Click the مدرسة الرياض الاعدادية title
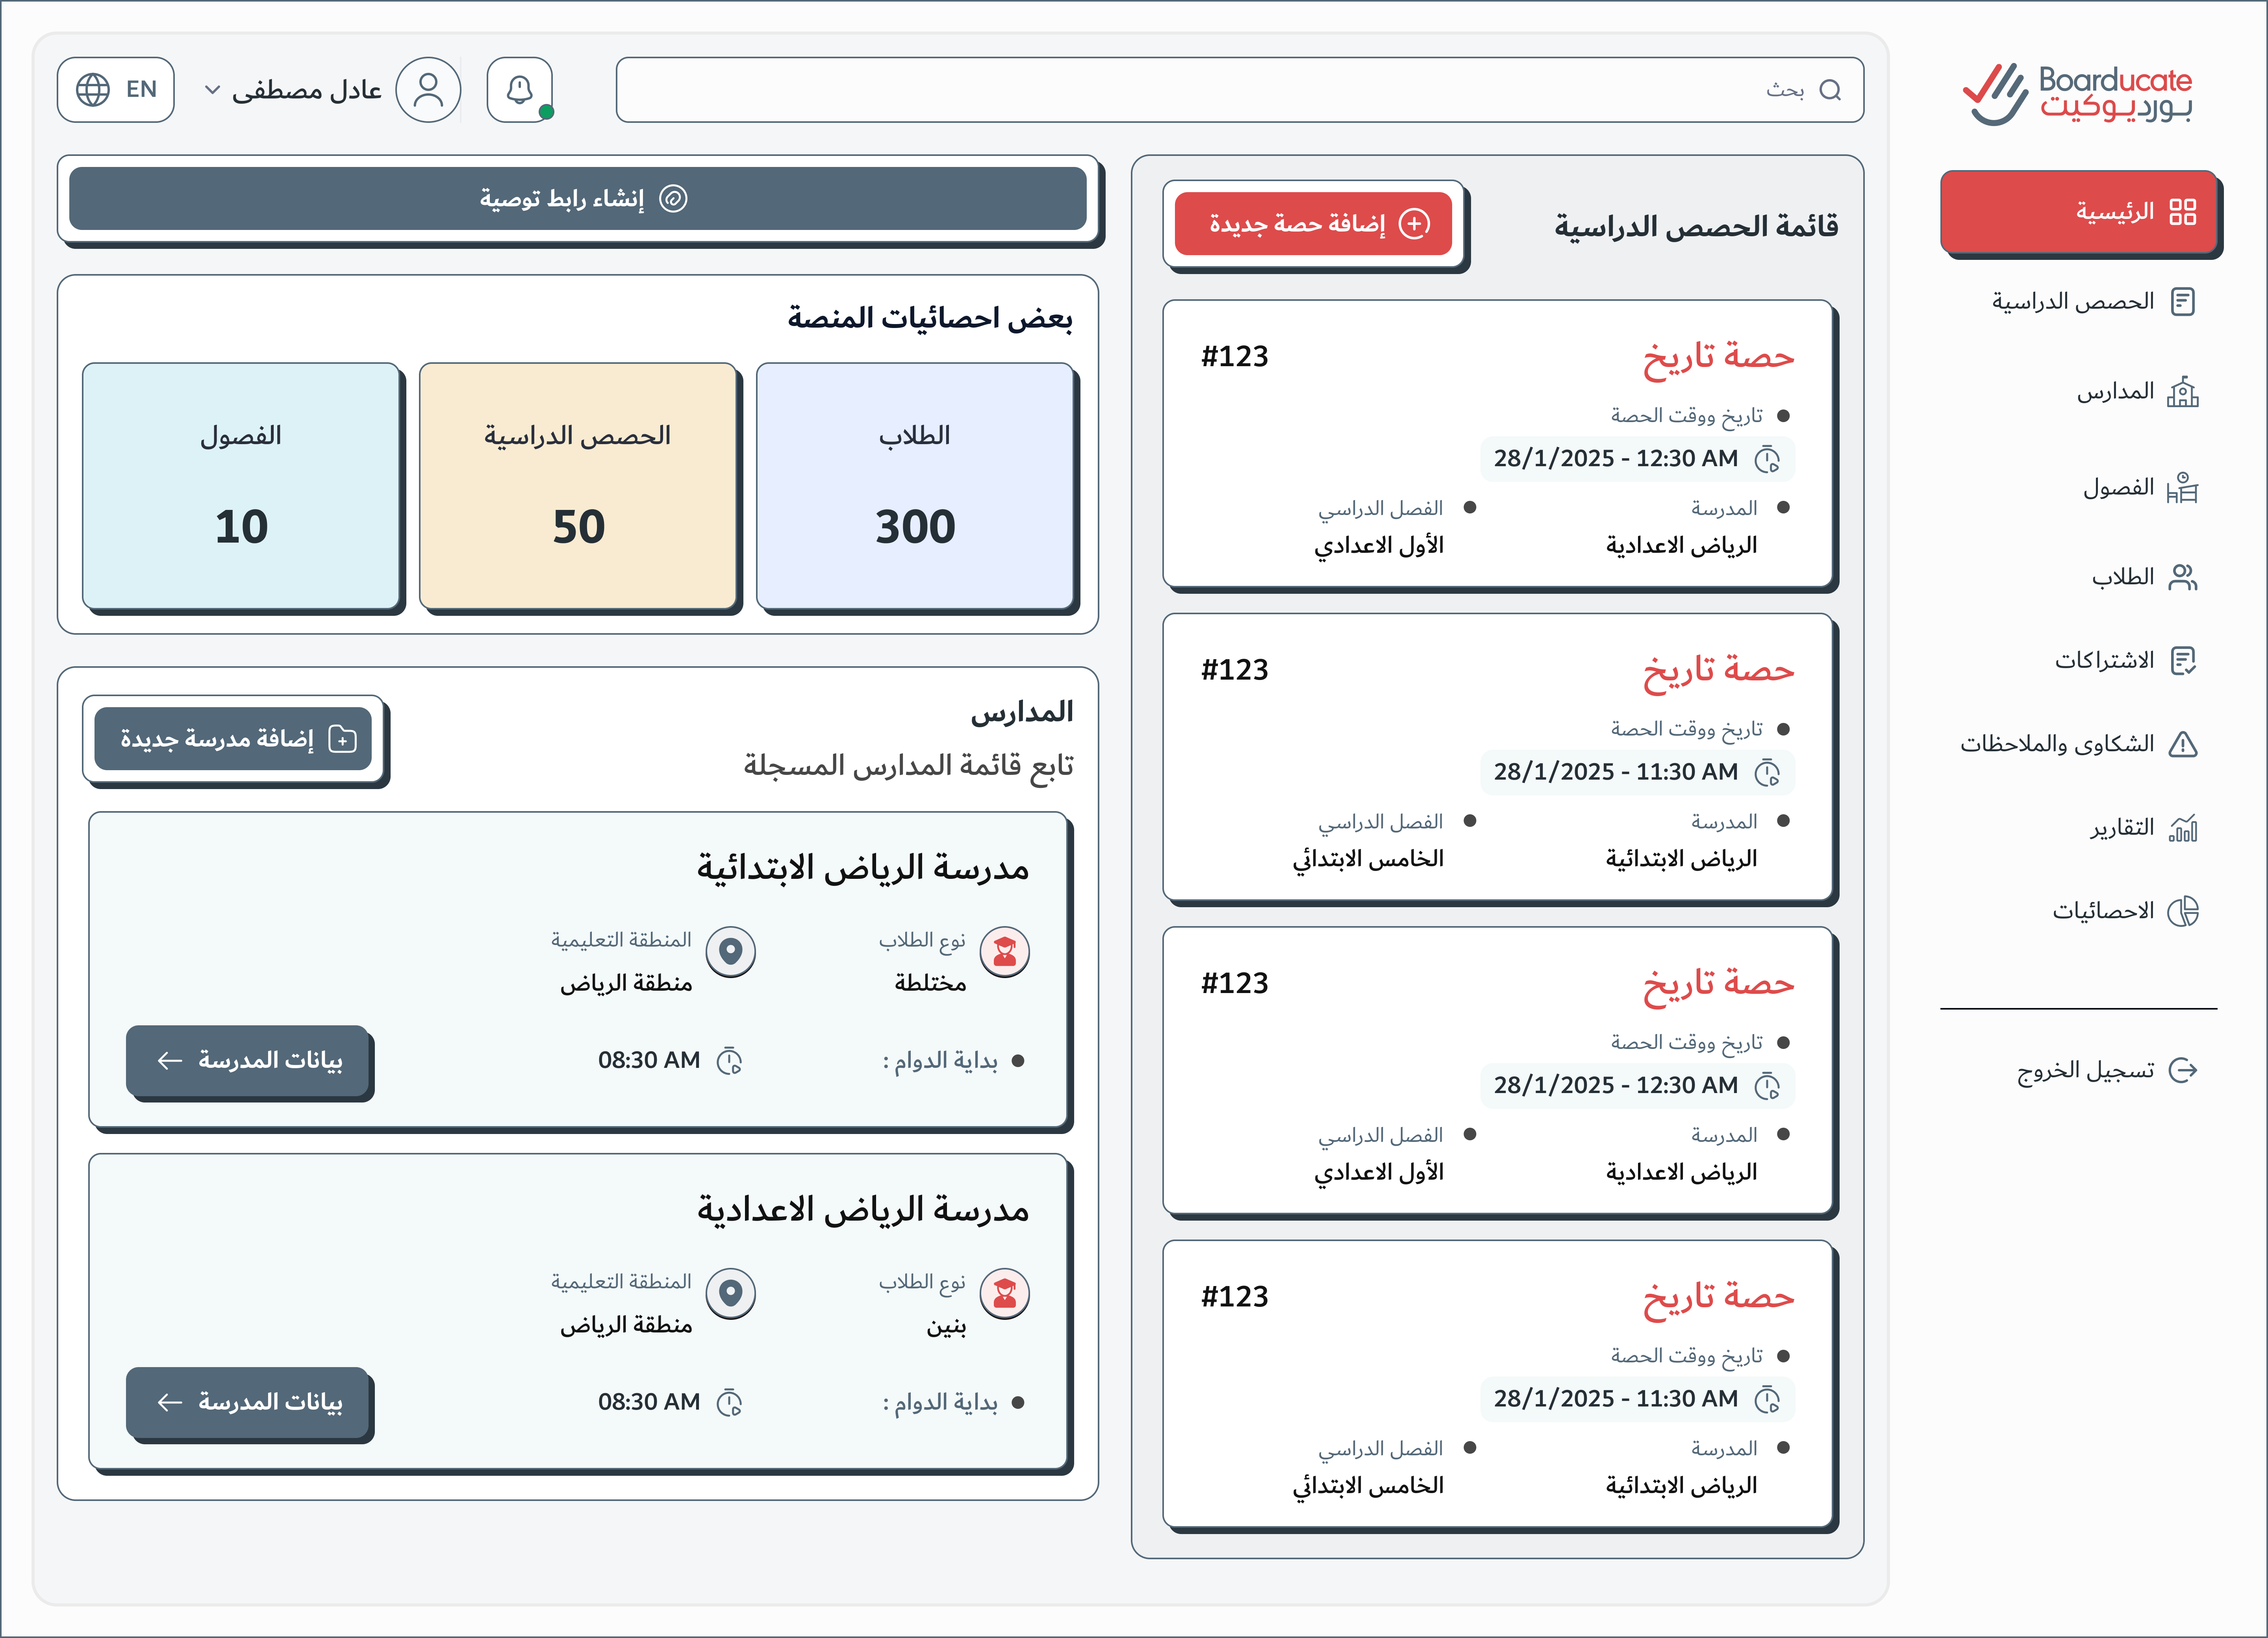The height and width of the screenshot is (1638, 2268). point(863,1210)
